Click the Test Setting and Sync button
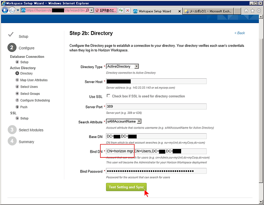Image resolution: width=264 pixels, height=205 pixels. click(x=126, y=187)
